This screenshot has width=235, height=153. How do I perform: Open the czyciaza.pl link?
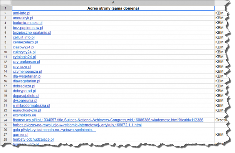[22, 67]
